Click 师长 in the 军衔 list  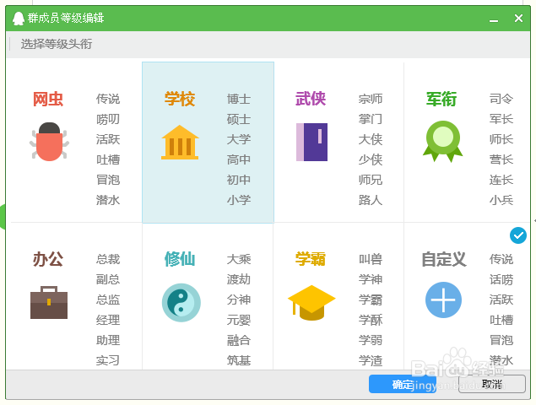(x=501, y=139)
